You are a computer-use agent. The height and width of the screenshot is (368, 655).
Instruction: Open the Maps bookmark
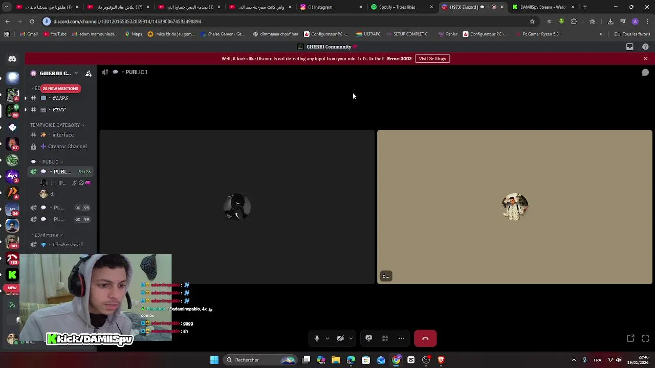point(133,34)
